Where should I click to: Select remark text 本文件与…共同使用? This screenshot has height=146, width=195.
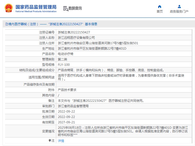point(101,101)
